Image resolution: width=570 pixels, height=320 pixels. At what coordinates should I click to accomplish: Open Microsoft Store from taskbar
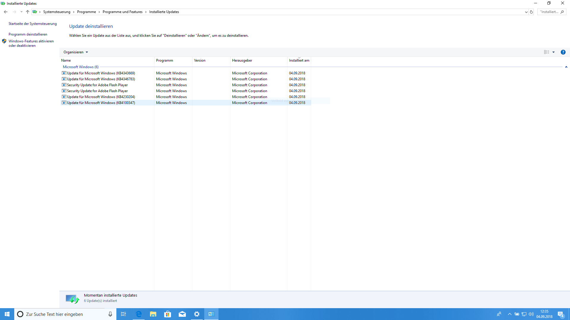point(168,314)
